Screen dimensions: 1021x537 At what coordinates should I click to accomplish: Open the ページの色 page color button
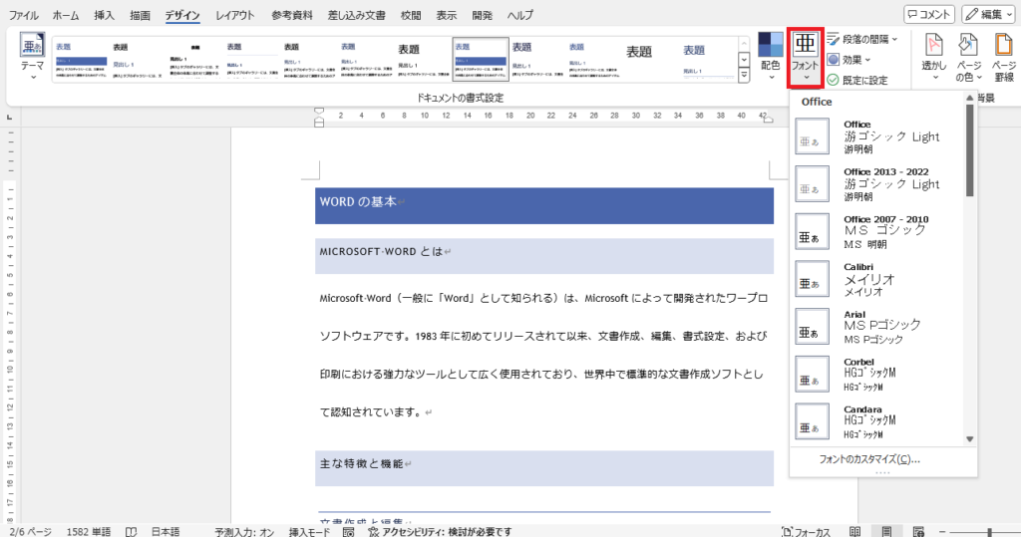point(968,57)
